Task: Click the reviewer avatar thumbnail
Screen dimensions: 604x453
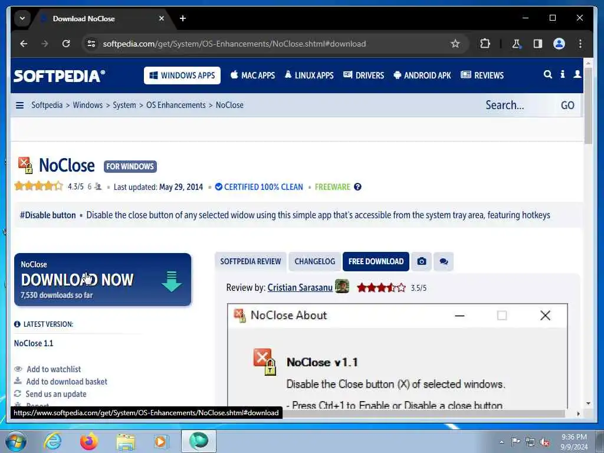Action: (342, 286)
